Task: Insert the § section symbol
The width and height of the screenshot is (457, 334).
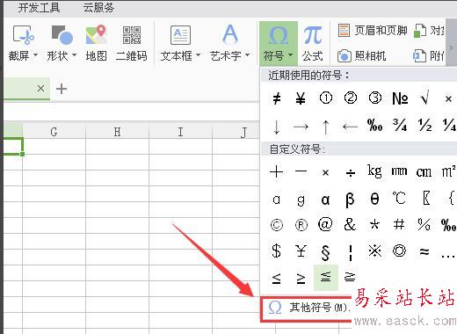Action: (326, 252)
